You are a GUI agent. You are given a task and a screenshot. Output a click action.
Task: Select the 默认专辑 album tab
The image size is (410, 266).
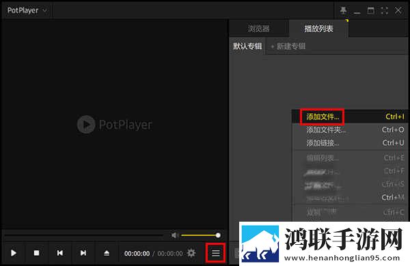click(x=247, y=46)
